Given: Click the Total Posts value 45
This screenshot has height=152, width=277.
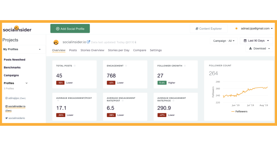Looking at the screenshot, I should (x=59, y=76).
